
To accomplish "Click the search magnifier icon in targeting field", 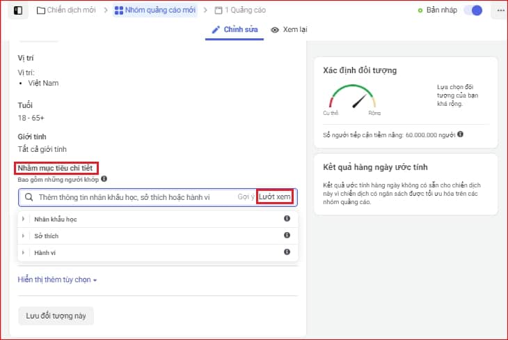I will (x=29, y=198).
